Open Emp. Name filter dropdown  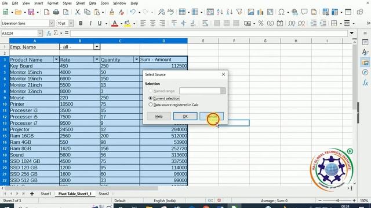click(x=97, y=47)
